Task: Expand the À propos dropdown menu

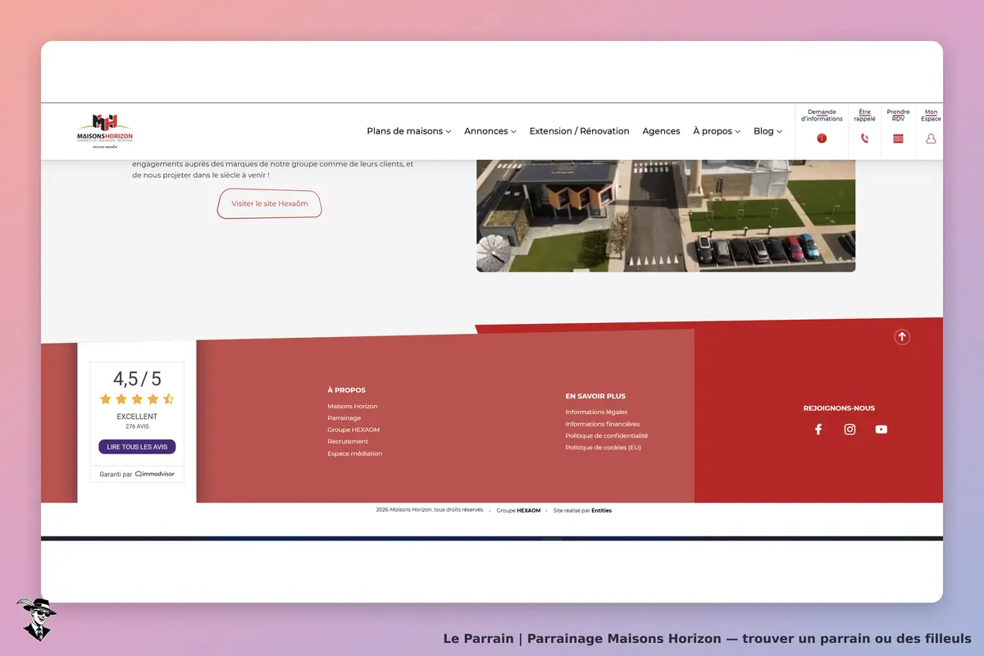Action: click(x=716, y=131)
